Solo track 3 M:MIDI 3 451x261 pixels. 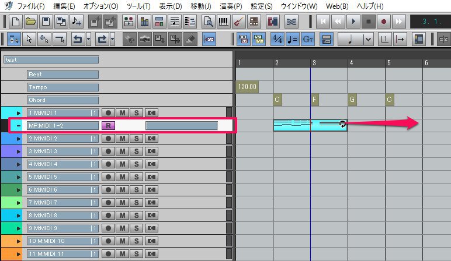(137, 151)
